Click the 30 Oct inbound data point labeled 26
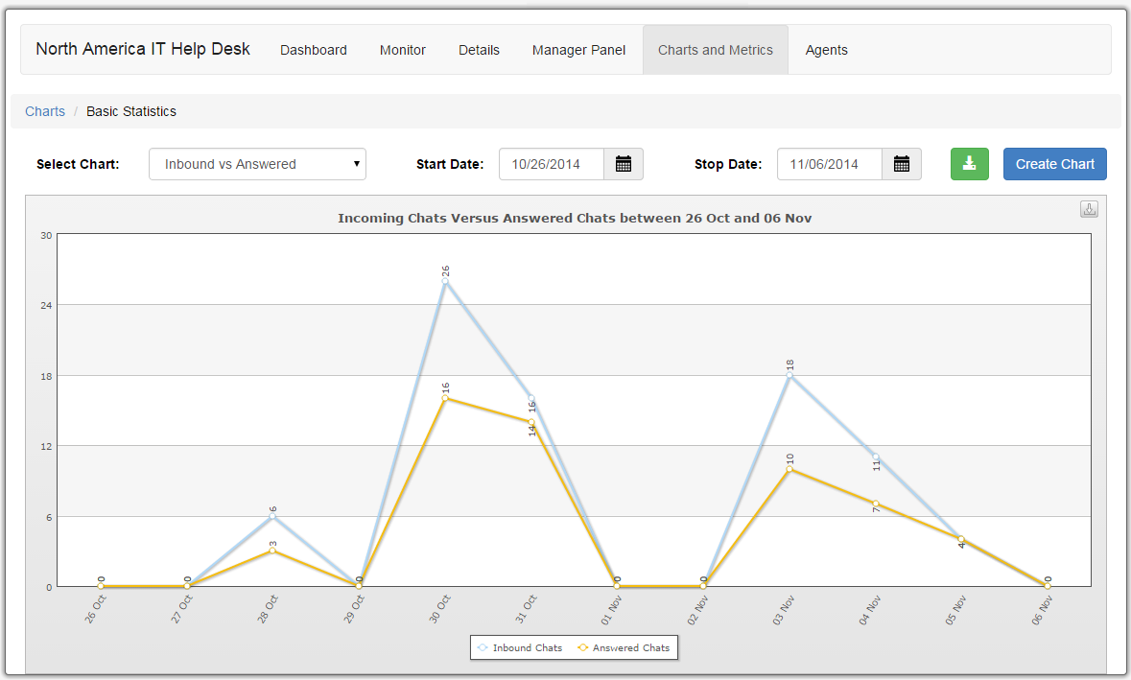1131x680 pixels. pos(445,281)
